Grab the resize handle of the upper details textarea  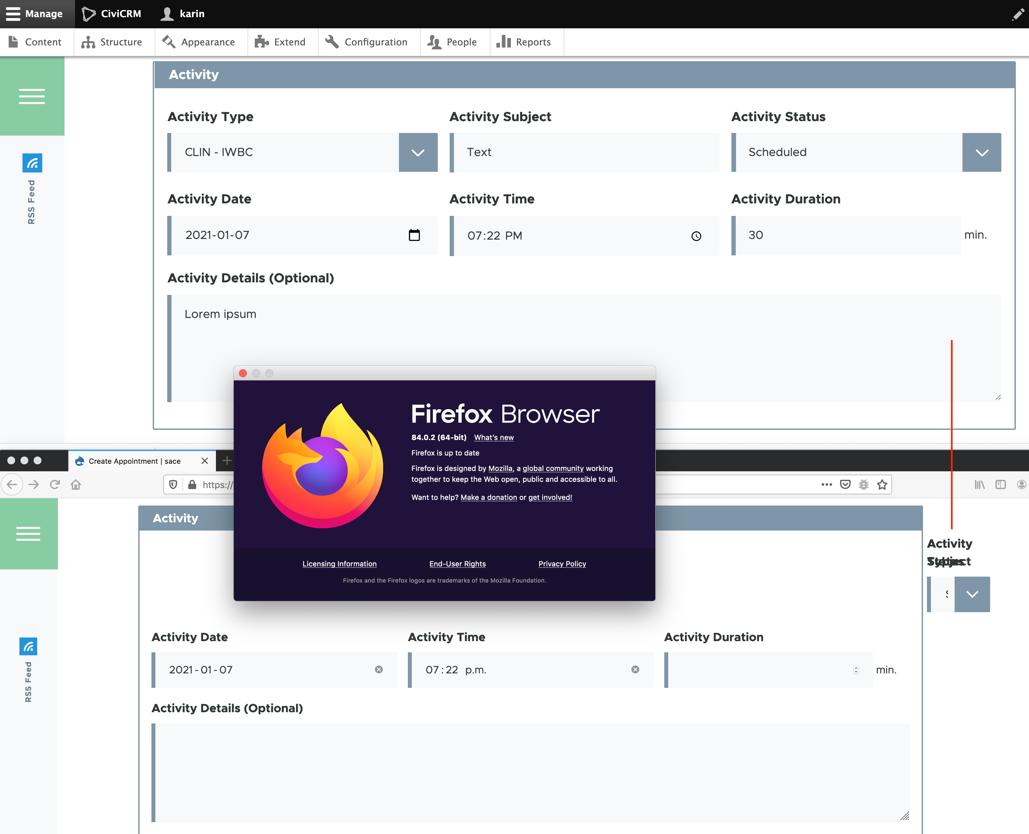[998, 397]
